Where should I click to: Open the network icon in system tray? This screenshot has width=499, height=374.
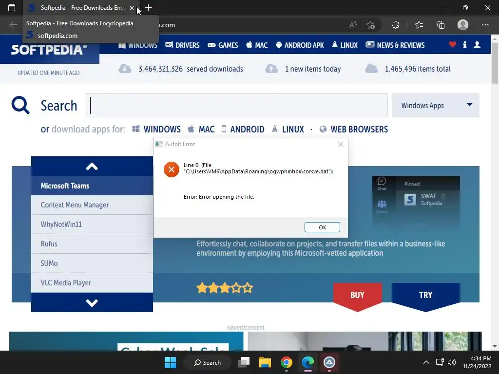tap(440, 362)
